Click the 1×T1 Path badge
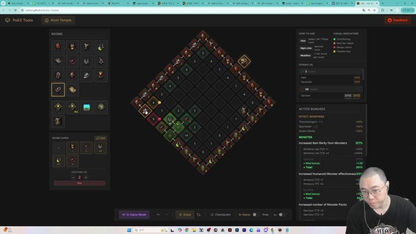The height and width of the screenshot is (234, 416). (357, 78)
